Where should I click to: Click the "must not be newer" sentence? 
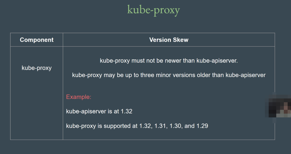pos(169,61)
